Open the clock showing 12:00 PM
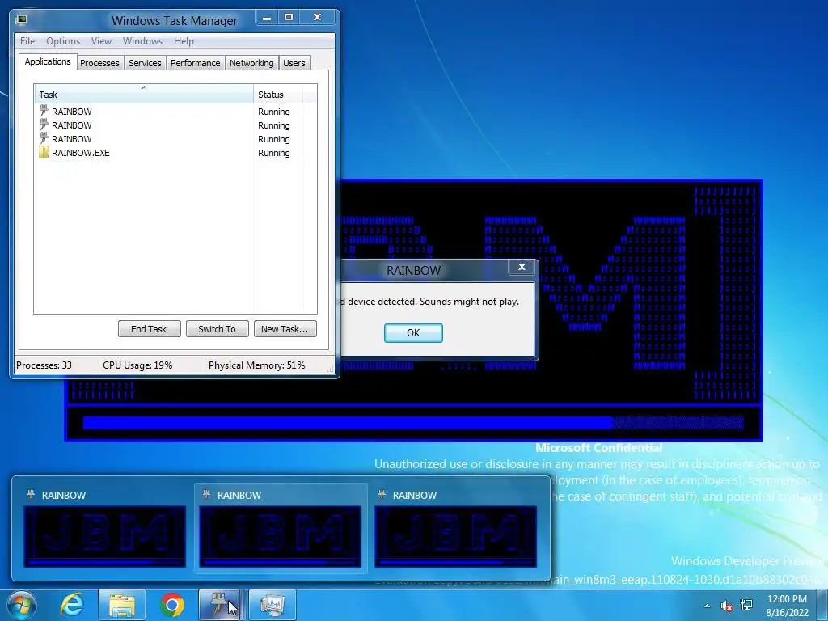The image size is (828, 621). point(787,606)
